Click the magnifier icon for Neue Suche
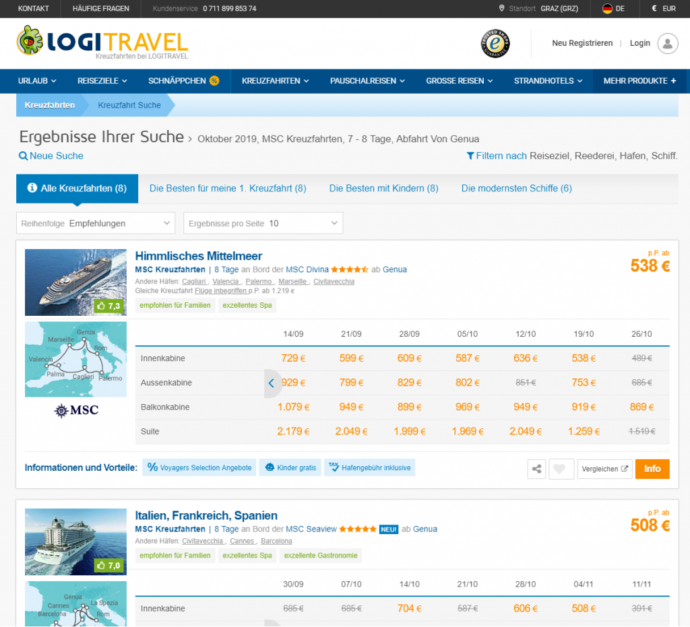 pos(24,156)
